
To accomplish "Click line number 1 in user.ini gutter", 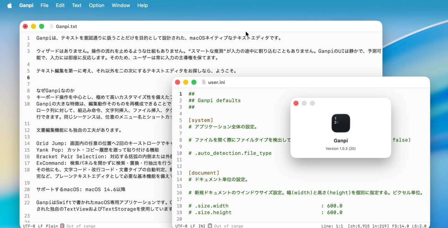I will (x=181, y=94).
